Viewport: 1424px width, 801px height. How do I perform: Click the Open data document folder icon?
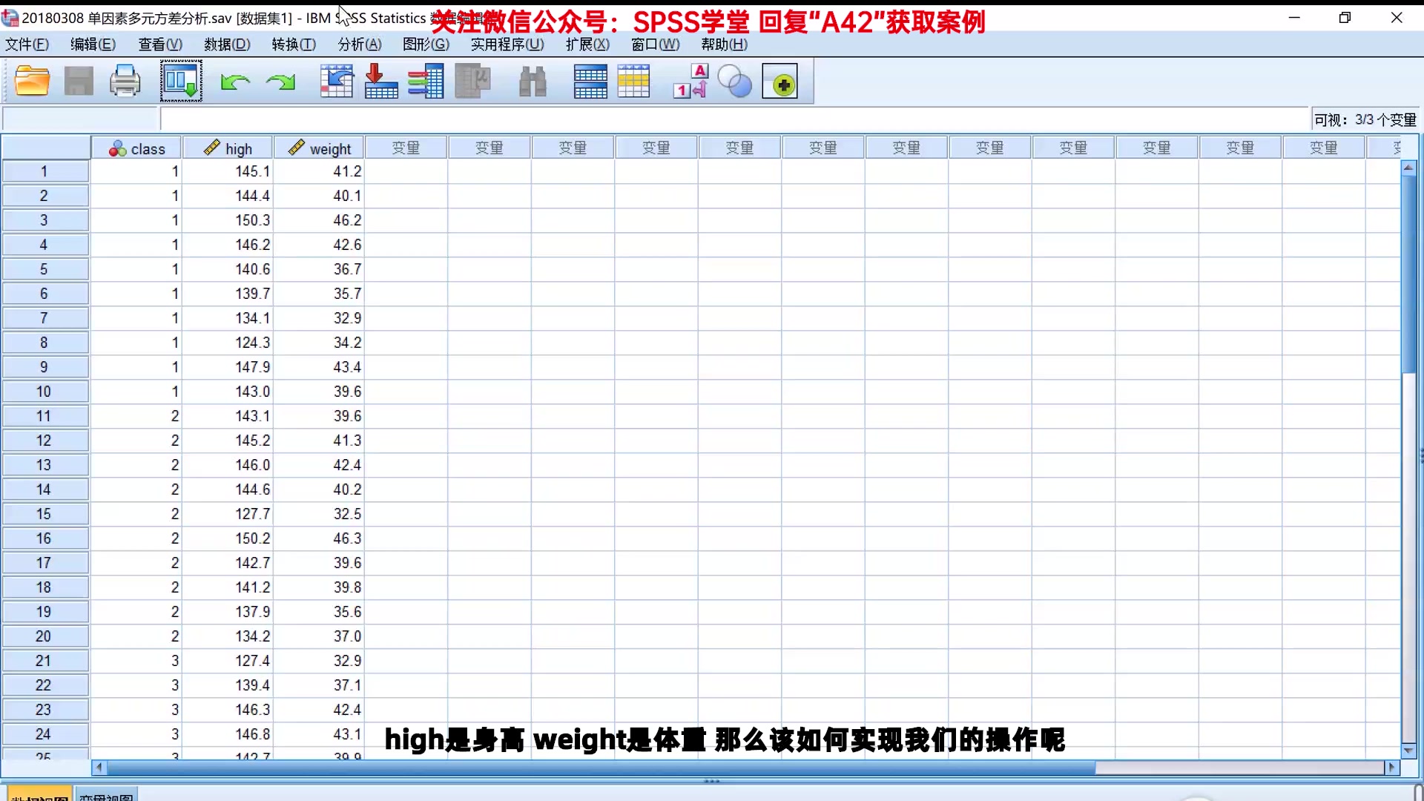coord(32,82)
